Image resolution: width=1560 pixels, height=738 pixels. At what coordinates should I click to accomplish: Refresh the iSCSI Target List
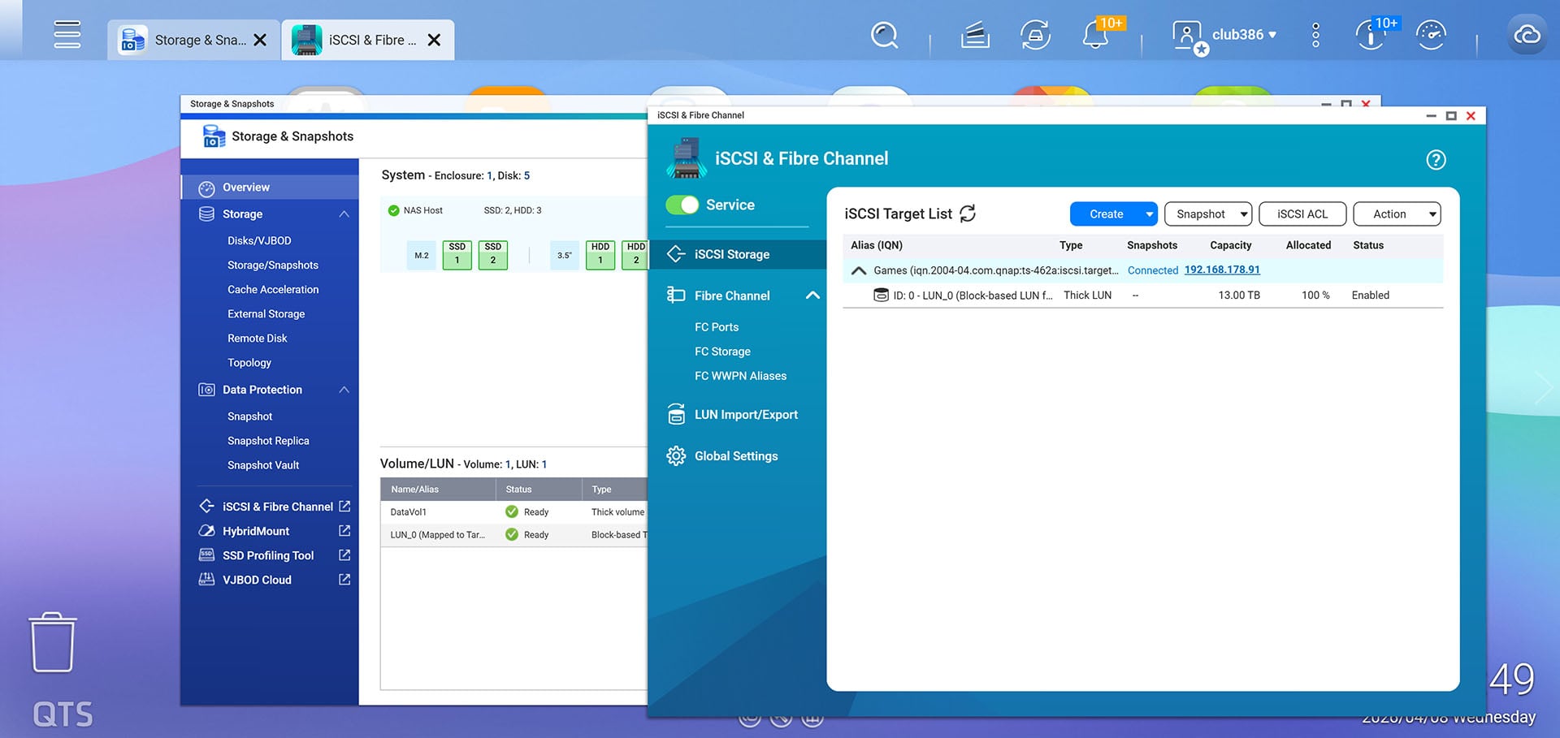pyautogui.click(x=967, y=213)
